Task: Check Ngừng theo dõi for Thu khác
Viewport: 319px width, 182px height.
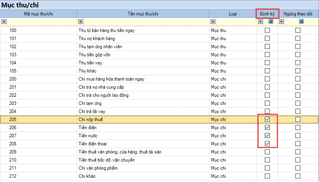Action: (x=298, y=71)
